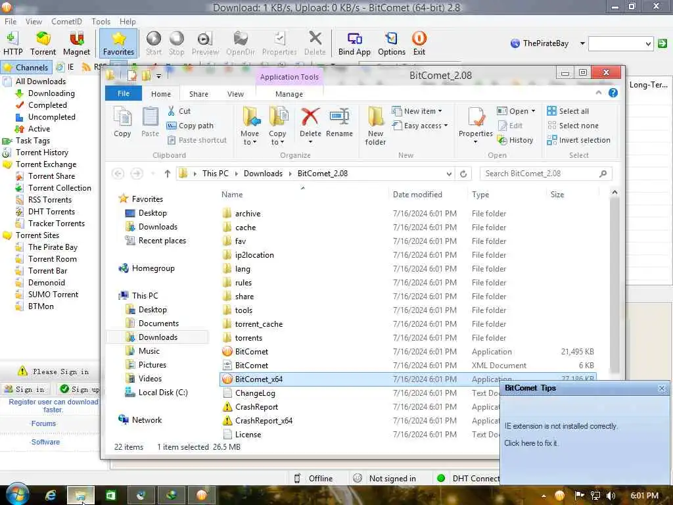Click Copy path in the ribbon
The height and width of the screenshot is (505, 673).
coord(190,126)
